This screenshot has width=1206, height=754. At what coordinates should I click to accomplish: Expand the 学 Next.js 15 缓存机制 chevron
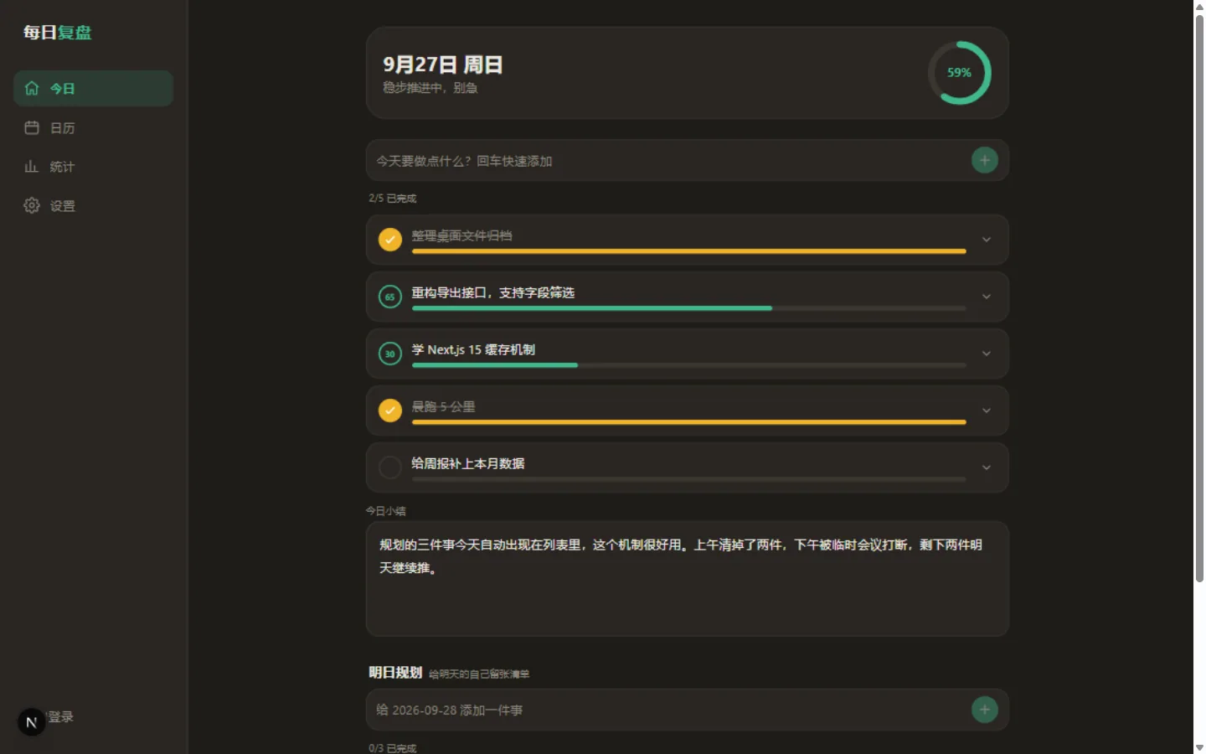(987, 354)
